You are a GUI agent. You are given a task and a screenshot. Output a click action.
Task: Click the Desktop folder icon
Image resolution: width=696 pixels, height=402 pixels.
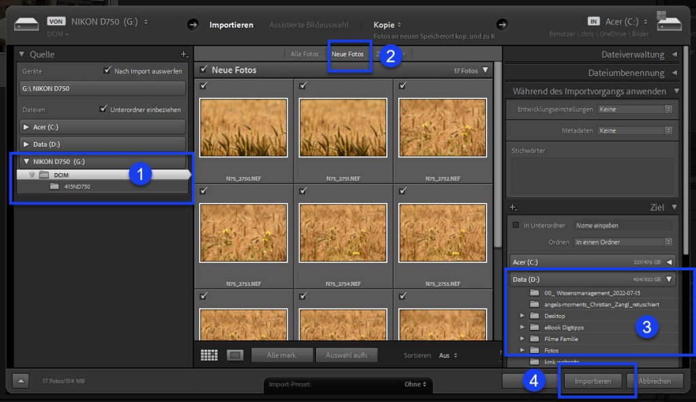534,316
